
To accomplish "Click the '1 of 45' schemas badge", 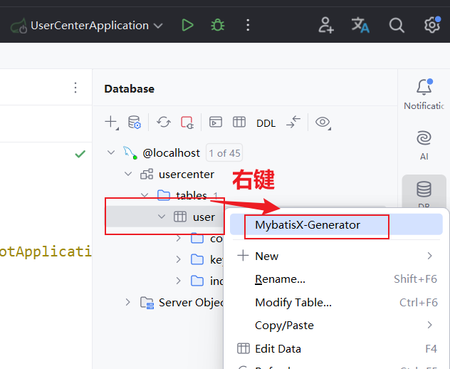I will click(x=224, y=153).
